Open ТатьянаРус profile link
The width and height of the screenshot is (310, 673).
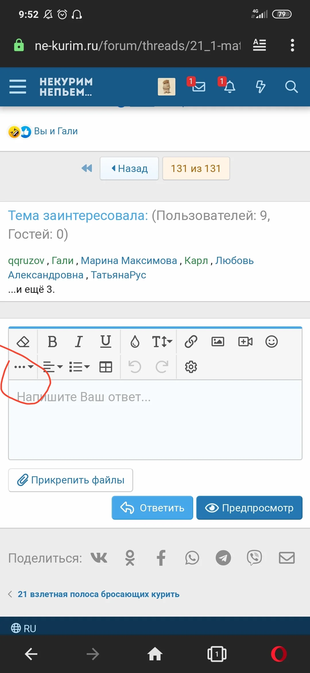[x=119, y=275]
